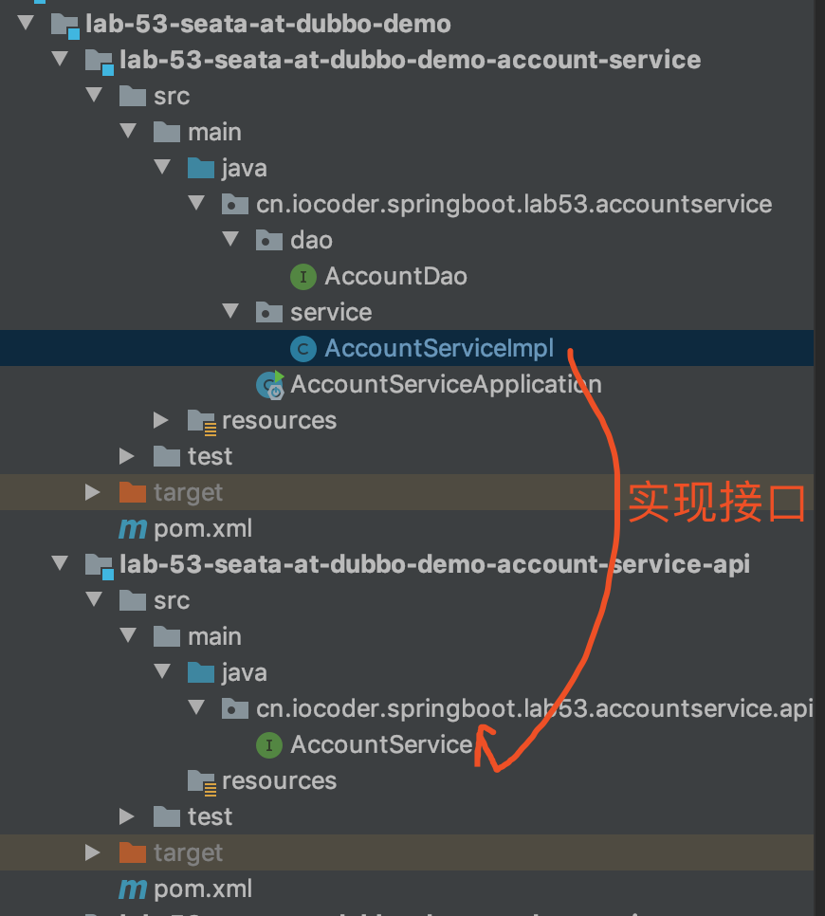This screenshot has height=916, width=825.
Task: Select the second target folder
Action: (x=188, y=852)
